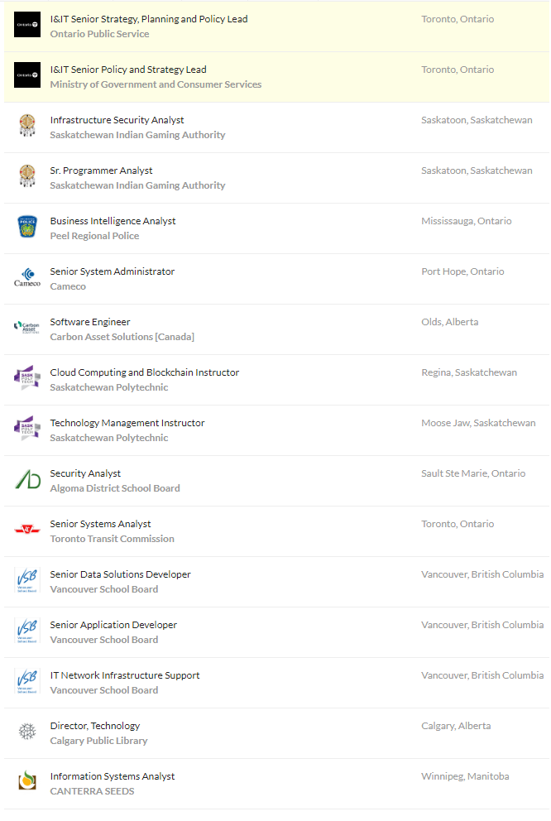
Task: Open the Information Systems Analyst posting
Action: (113, 776)
